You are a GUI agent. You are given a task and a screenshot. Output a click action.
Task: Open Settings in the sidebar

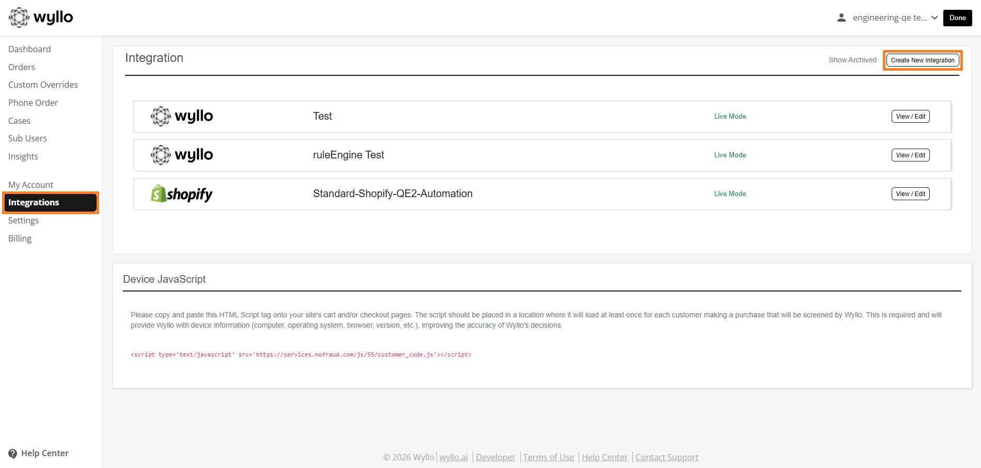pos(23,220)
